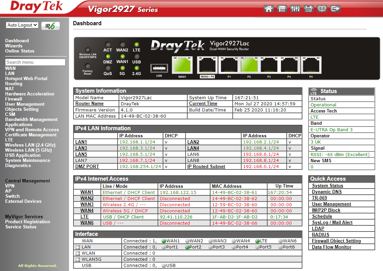Click the logout arrow icon
Image resolution: width=383 pixels, height=271 pixels.
coord(335,9)
